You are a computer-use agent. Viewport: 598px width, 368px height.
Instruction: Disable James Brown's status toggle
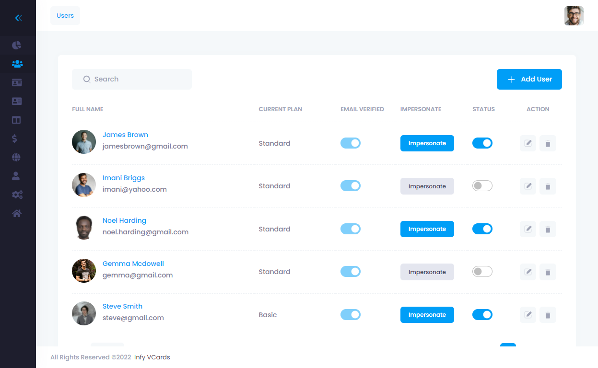482,143
